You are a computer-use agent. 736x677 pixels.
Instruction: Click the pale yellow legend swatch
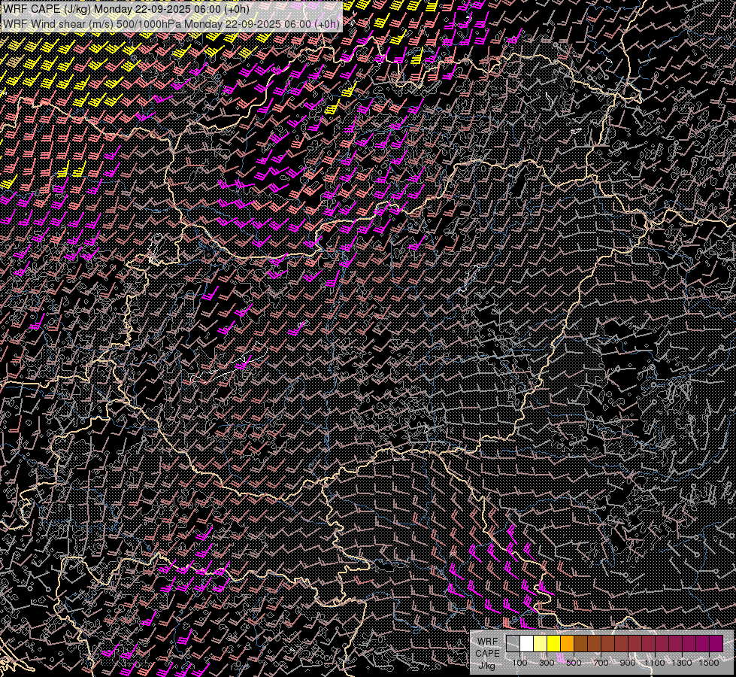tap(540, 643)
